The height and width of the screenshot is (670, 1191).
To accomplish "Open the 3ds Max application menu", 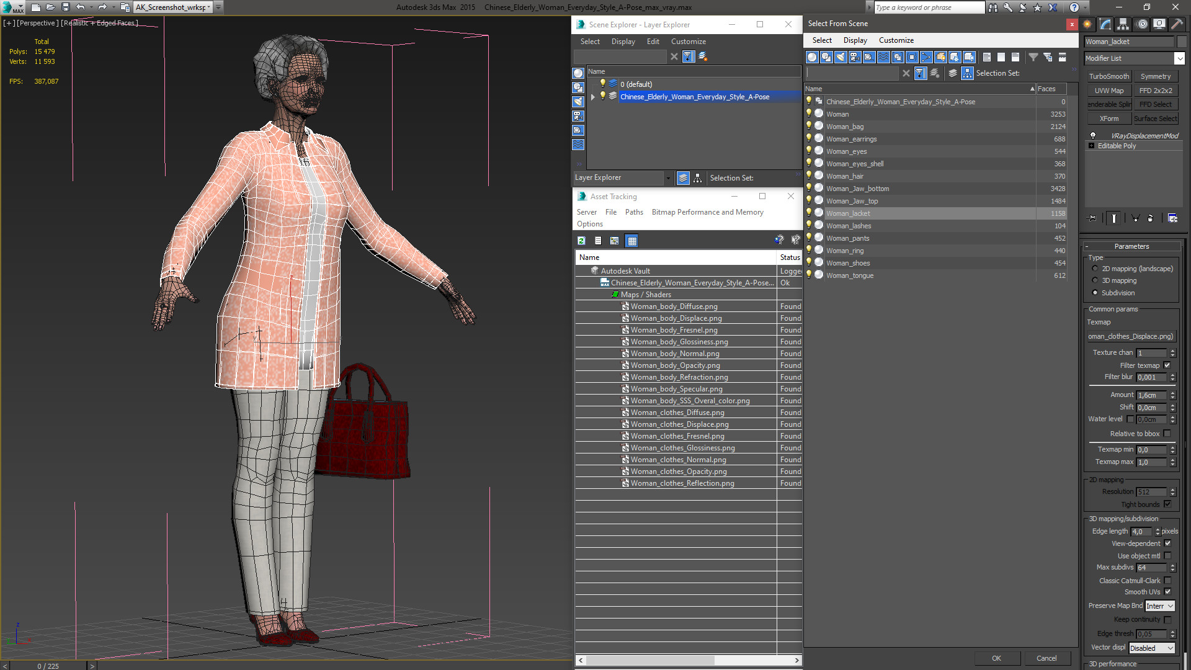I will [x=12, y=7].
